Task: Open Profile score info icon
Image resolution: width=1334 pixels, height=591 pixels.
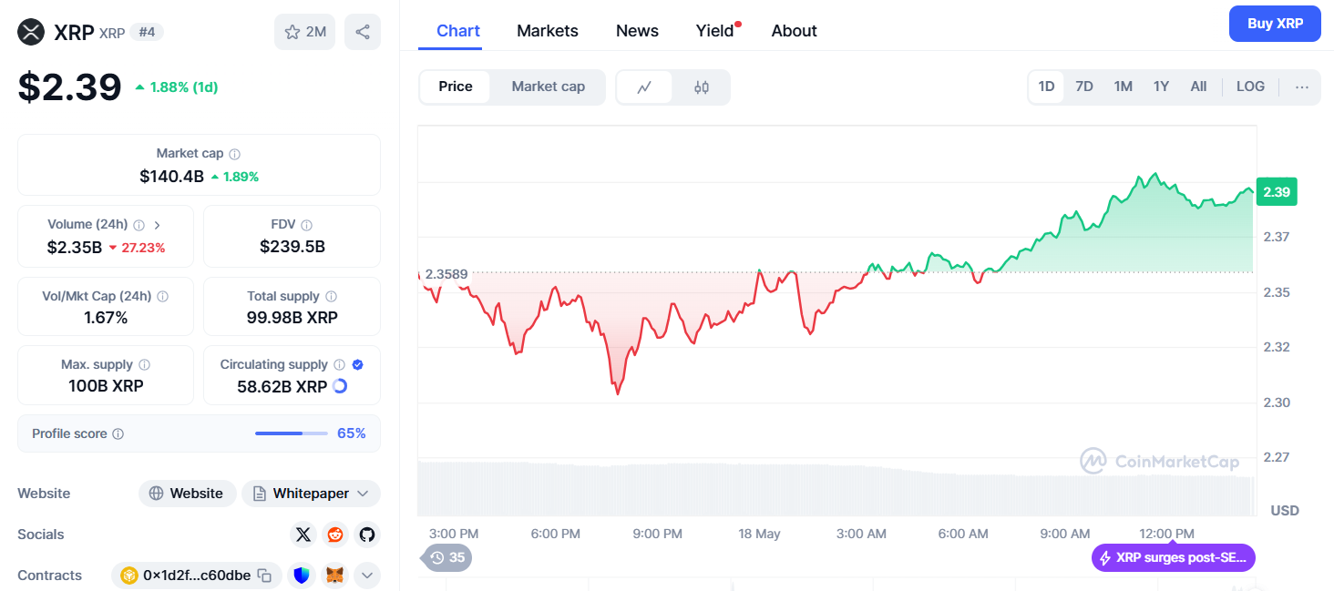Action: pyautogui.click(x=118, y=434)
